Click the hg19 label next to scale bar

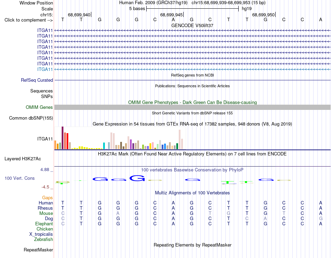(x=247, y=9)
